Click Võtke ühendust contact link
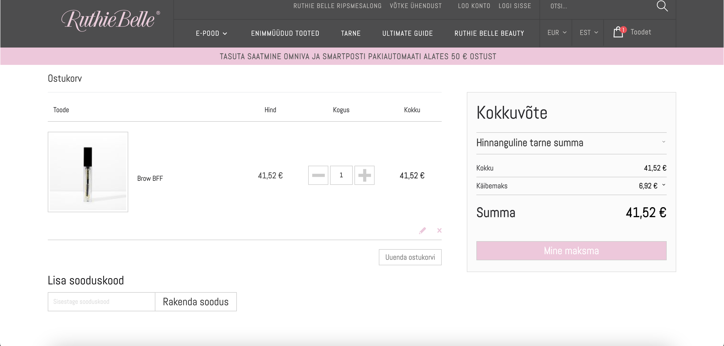The height and width of the screenshot is (346, 724). pyautogui.click(x=415, y=6)
